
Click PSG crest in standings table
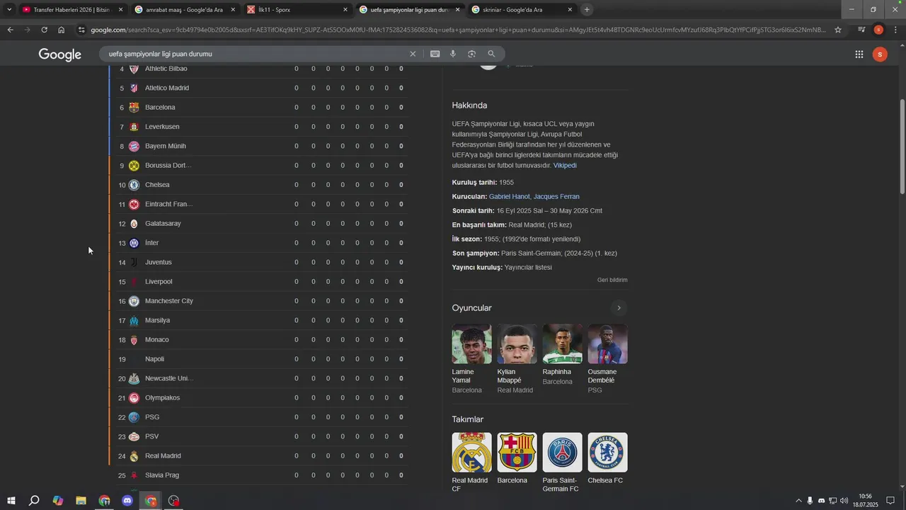(134, 417)
